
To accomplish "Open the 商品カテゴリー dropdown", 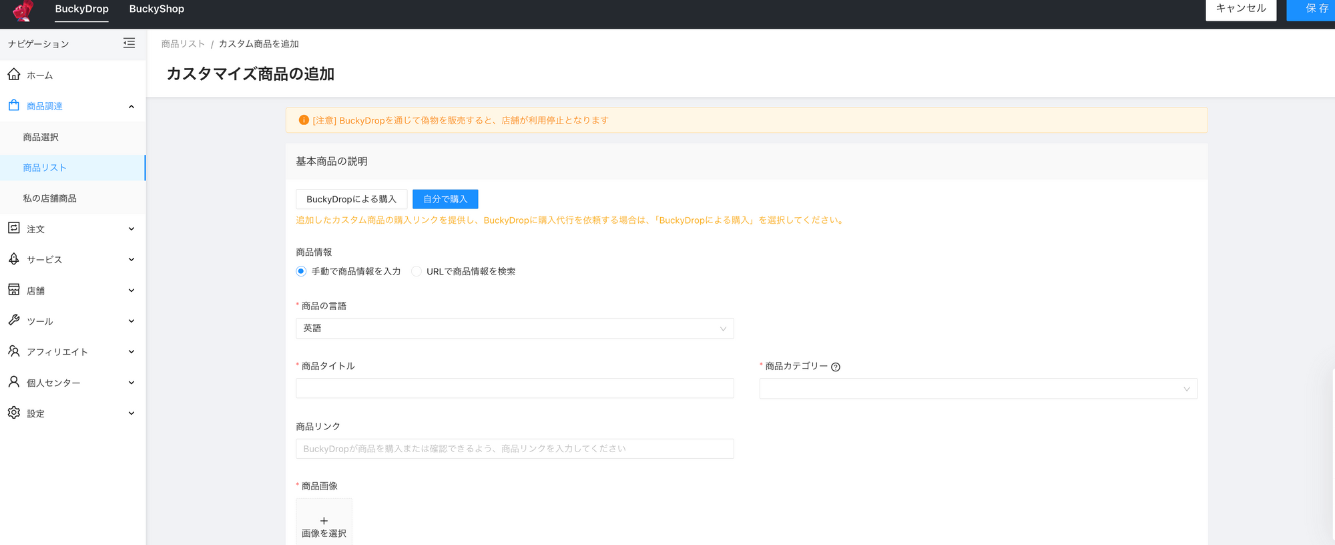I will point(978,389).
